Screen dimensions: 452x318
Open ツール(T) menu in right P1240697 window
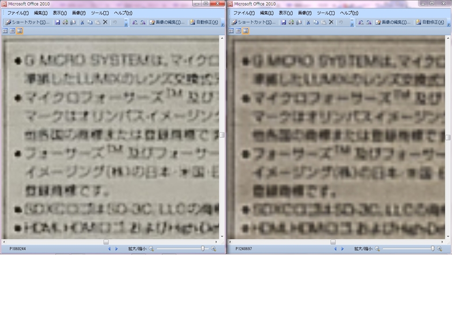click(326, 13)
